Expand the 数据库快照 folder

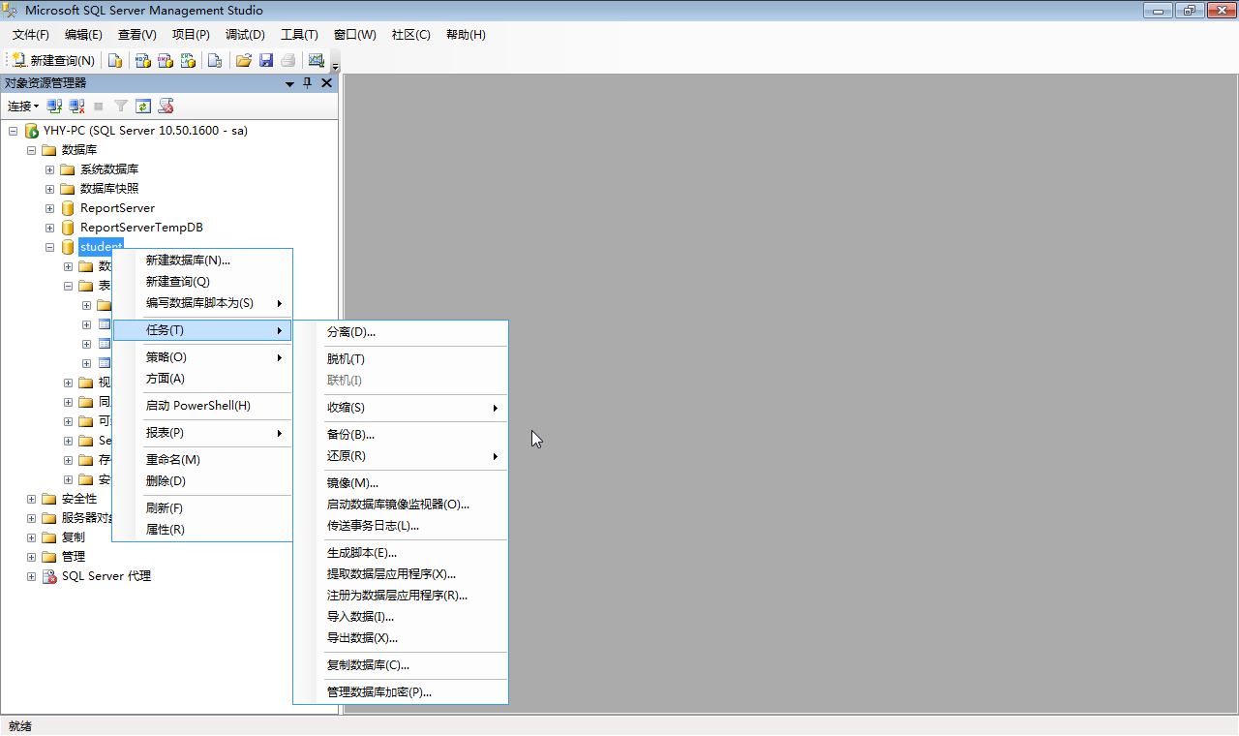(x=50, y=189)
